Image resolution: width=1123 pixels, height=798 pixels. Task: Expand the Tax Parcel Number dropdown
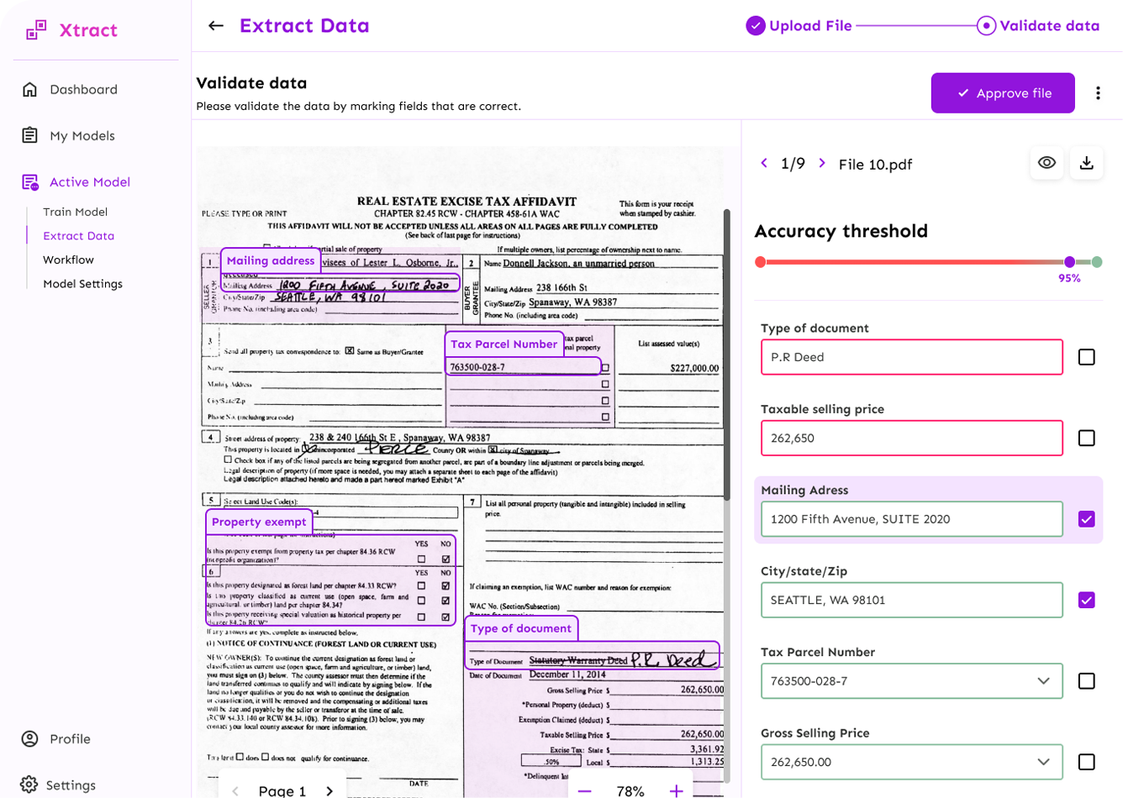pyautogui.click(x=1043, y=681)
